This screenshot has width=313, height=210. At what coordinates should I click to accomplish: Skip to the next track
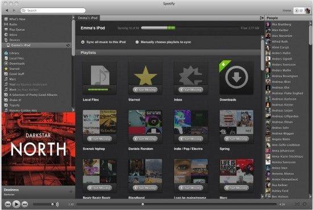(24, 204)
